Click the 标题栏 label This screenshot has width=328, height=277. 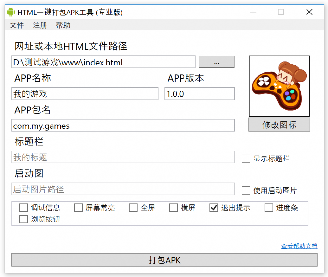(x=29, y=142)
